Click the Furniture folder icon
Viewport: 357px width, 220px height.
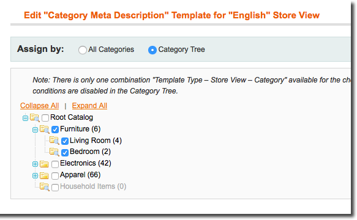pyautogui.click(x=45, y=130)
